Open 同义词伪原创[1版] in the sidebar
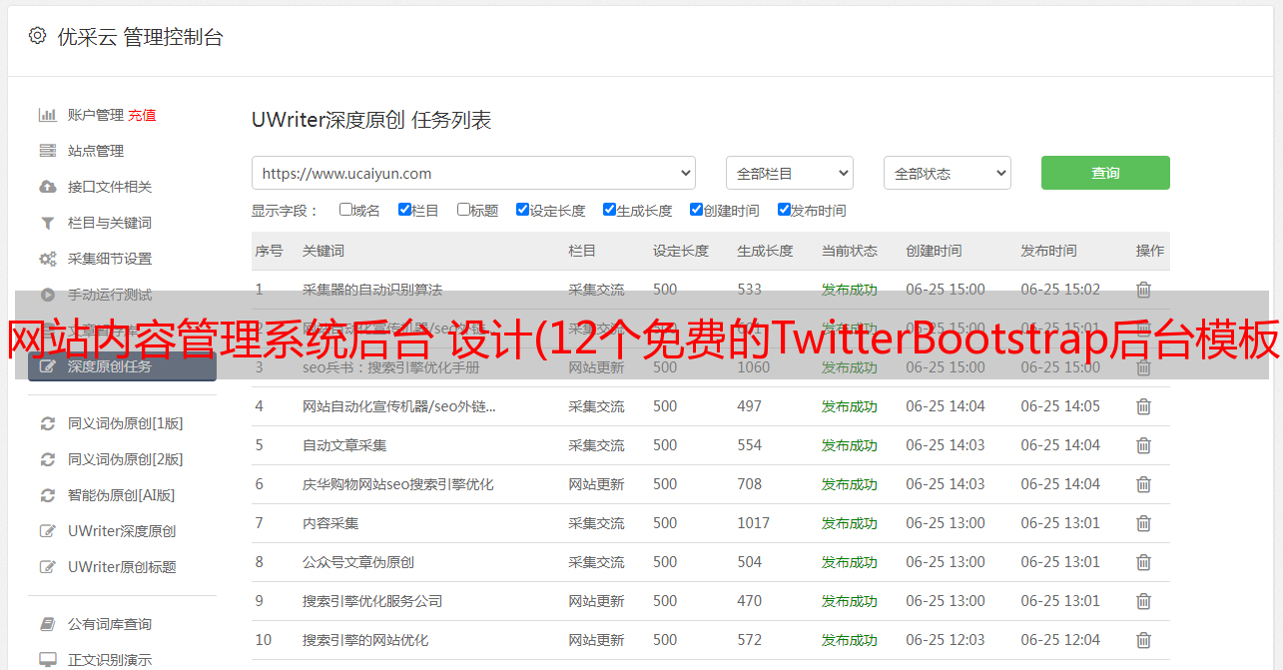 (x=125, y=423)
